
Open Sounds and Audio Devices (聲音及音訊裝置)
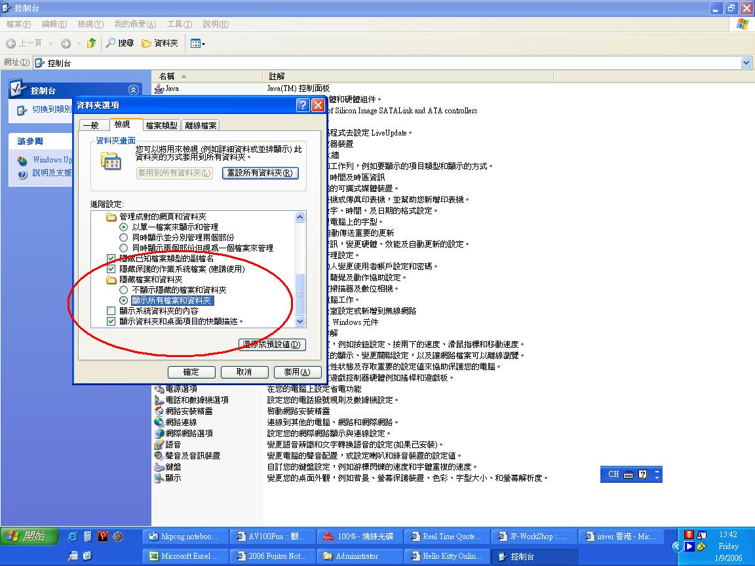click(191, 455)
